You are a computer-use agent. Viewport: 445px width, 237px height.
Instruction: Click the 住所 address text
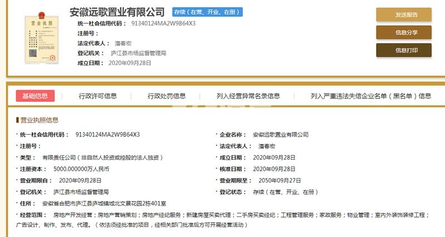click(x=104, y=204)
